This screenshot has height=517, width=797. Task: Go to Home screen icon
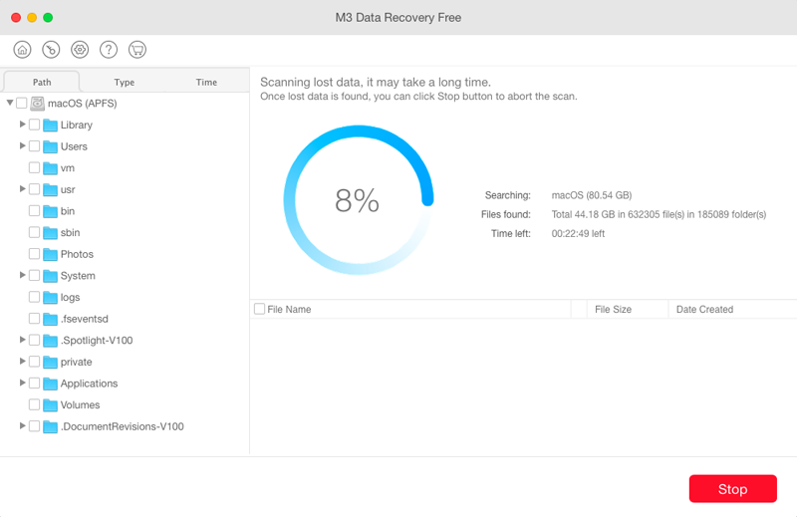(22, 50)
